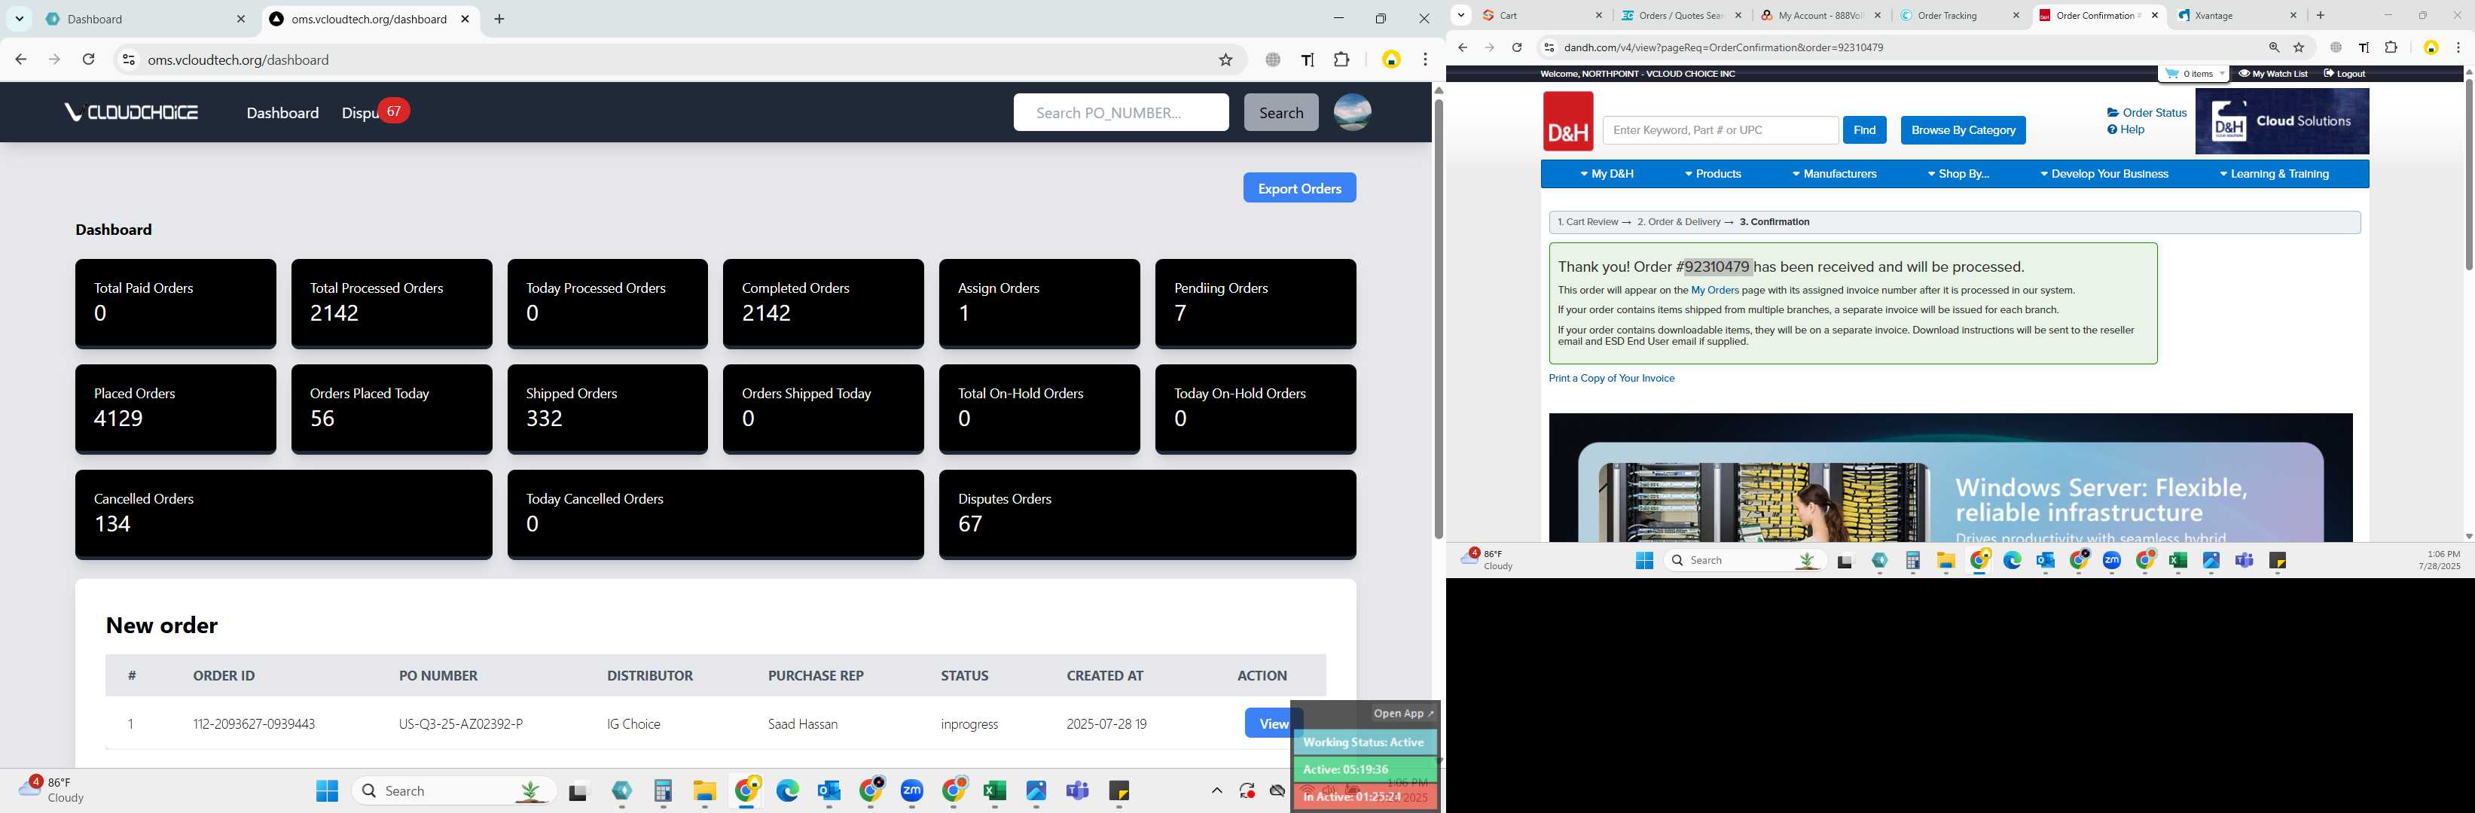Switch to Orders / Quotes Search tab
The height and width of the screenshot is (813, 2475).
pos(1681,15)
